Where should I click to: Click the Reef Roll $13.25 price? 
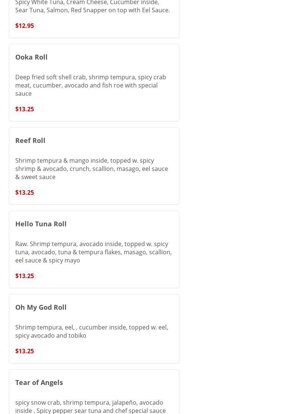pyautogui.click(x=25, y=192)
